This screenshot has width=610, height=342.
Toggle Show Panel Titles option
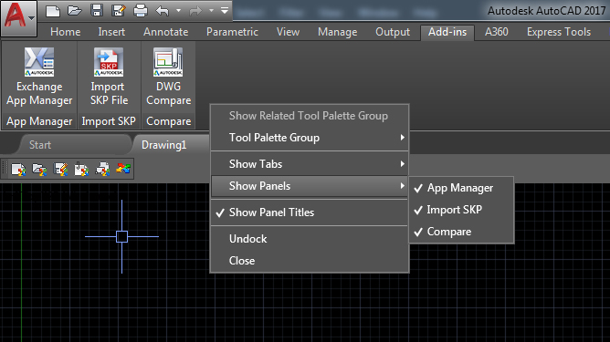(310, 212)
